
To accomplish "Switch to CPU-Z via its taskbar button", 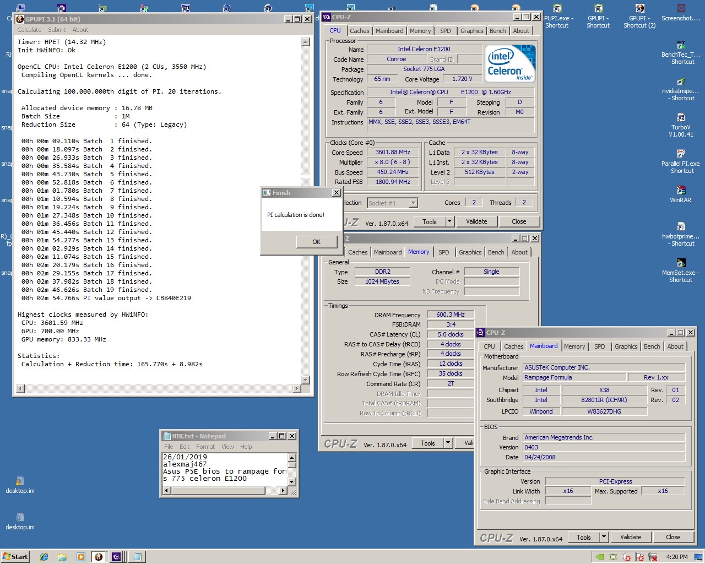I will 117,557.
